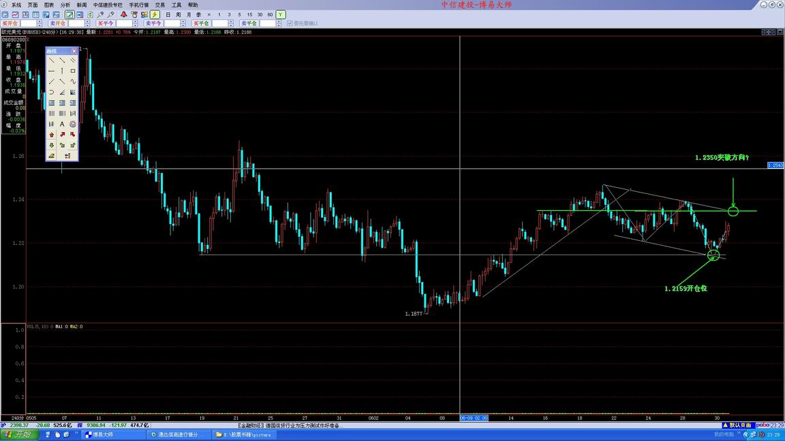The height and width of the screenshot is (441, 785).
Task: Pick the angle line tool
Action: point(62,92)
